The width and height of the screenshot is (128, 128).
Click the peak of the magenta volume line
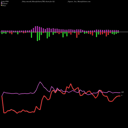point(40,82)
